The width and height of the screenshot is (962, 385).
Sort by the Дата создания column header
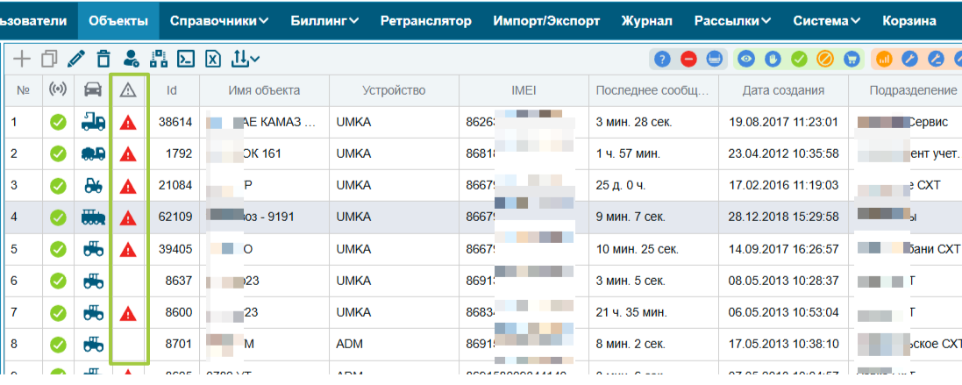pyautogui.click(x=782, y=90)
